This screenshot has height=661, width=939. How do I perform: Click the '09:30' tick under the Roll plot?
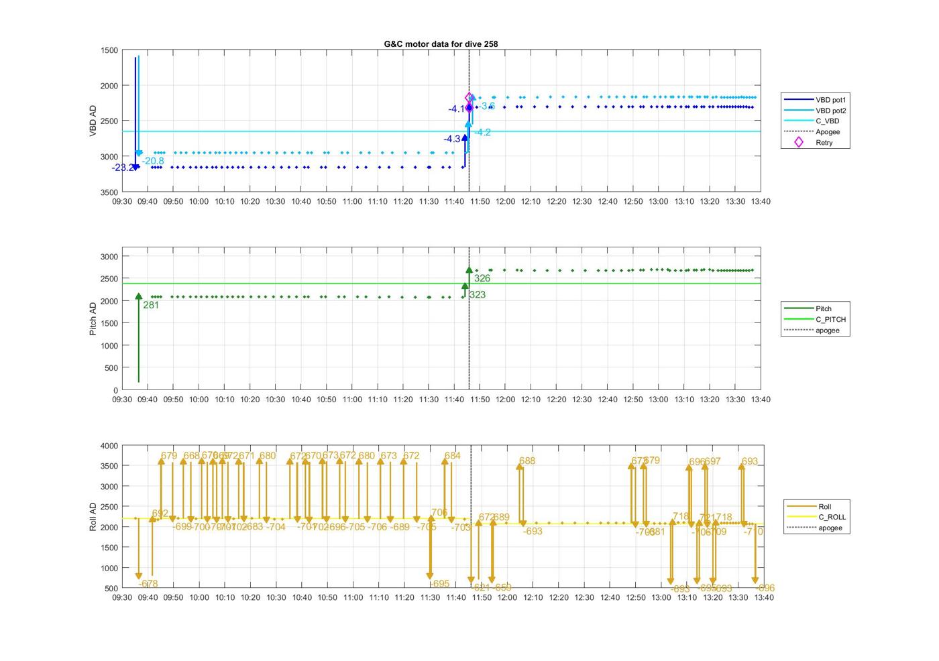pyautogui.click(x=122, y=597)
